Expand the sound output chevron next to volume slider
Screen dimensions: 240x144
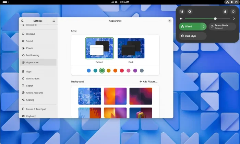(234, 19)
